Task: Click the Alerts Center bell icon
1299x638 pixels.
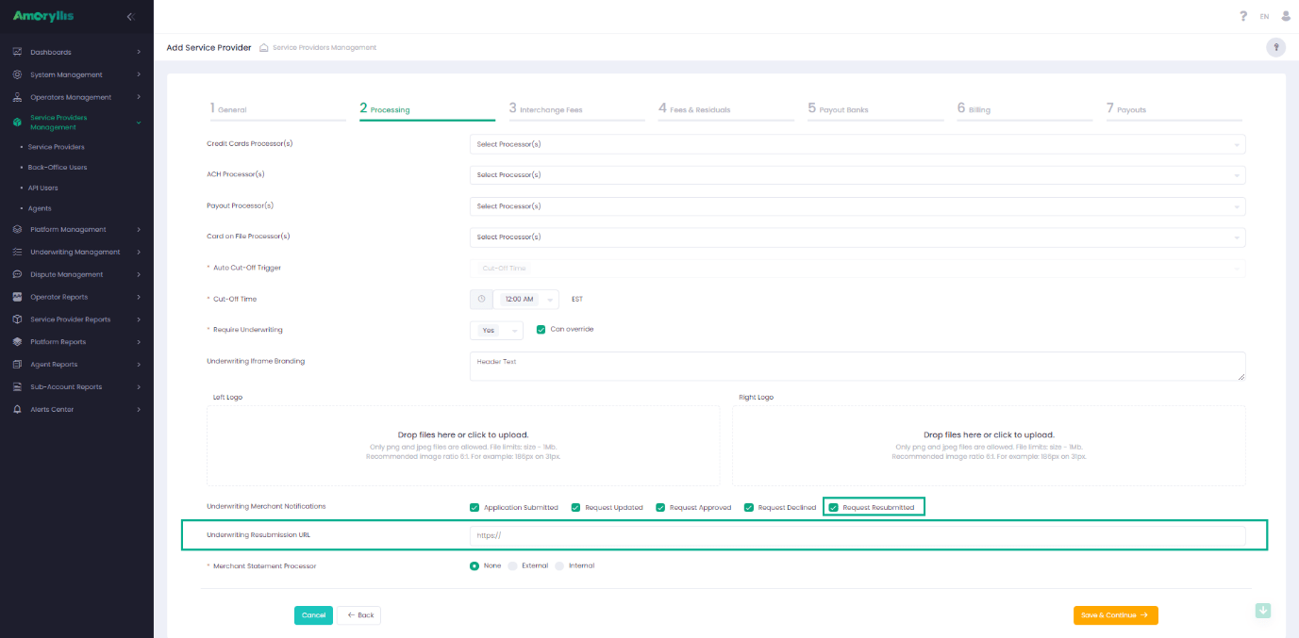Action: 18,409
